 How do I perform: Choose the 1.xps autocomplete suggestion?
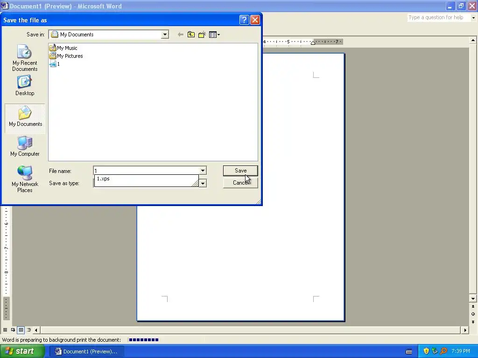click(x=146, y=179)
